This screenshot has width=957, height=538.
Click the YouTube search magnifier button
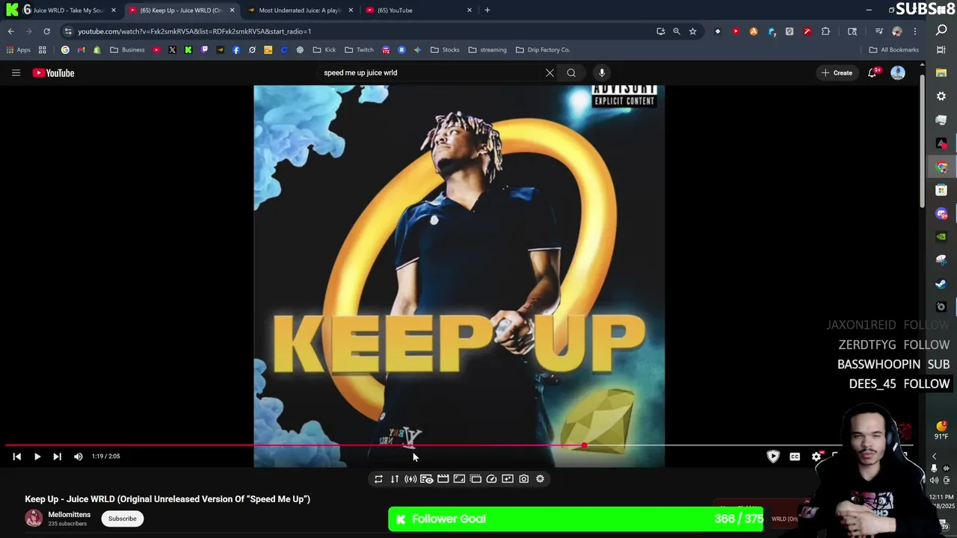571,72
